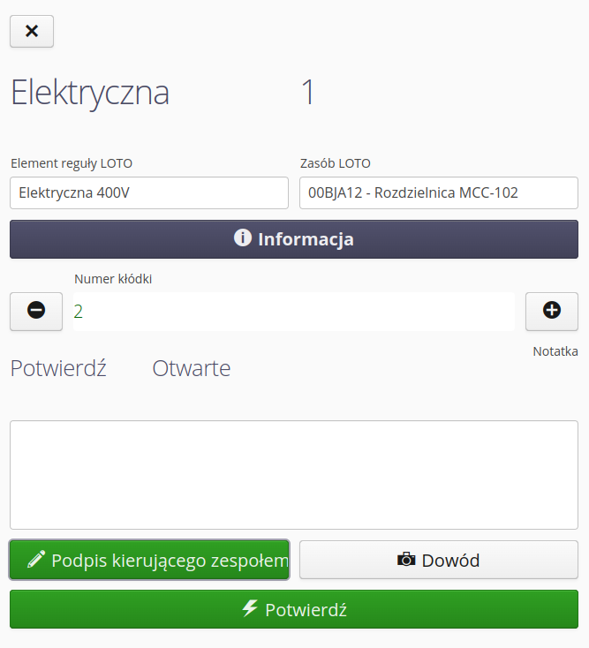Image resolution: width=589 pixels, height=648 pixels.
Task: Click the Elektryczna heading
Action: tap(90, 93)
